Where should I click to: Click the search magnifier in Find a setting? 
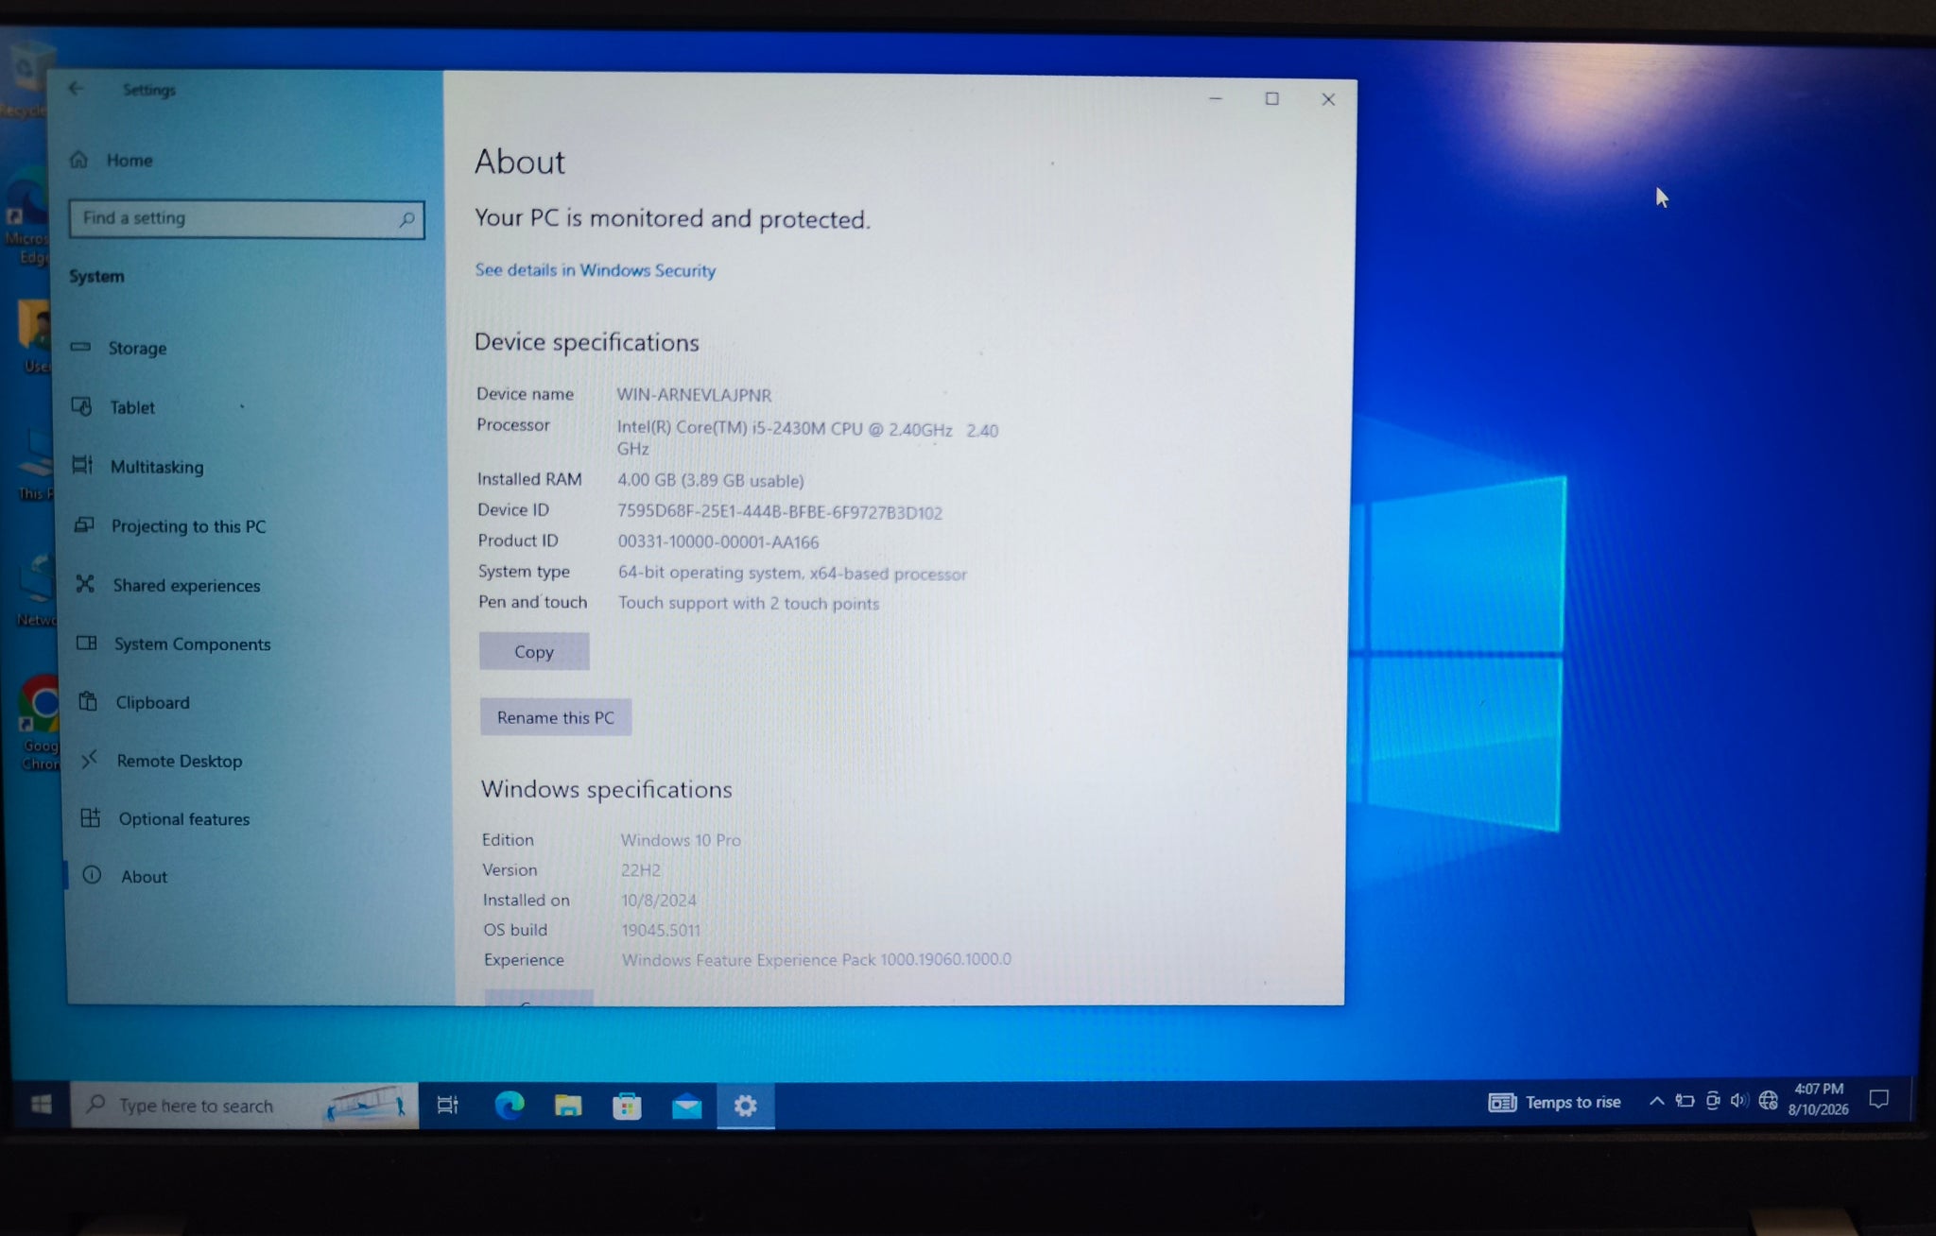[x=406, y=219]
